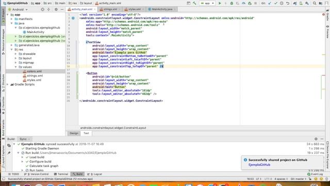This screenshot has width=330, height=186.
Task: Hide the Project panel with minus icon
Action: 62,9
